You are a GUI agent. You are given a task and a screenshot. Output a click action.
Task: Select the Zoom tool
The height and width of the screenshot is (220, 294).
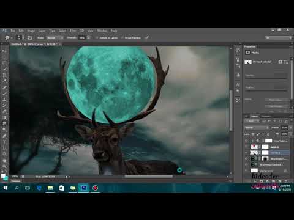(4, 166)
